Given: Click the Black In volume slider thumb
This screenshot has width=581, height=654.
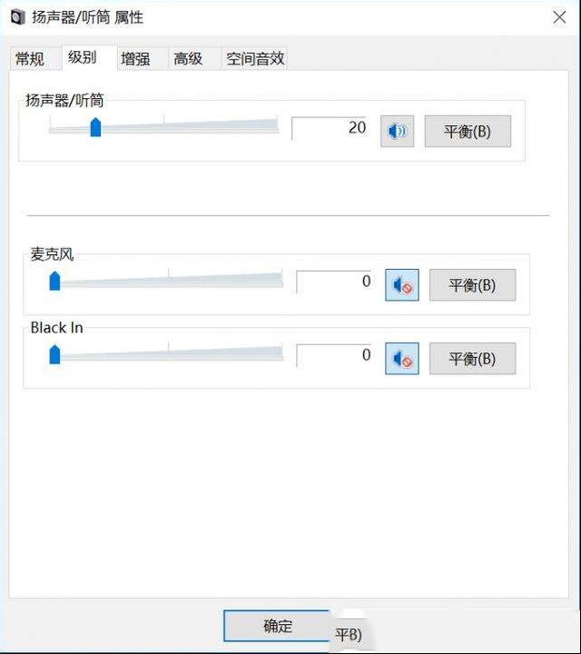Looking at the screenshot, I should point(54,354).
